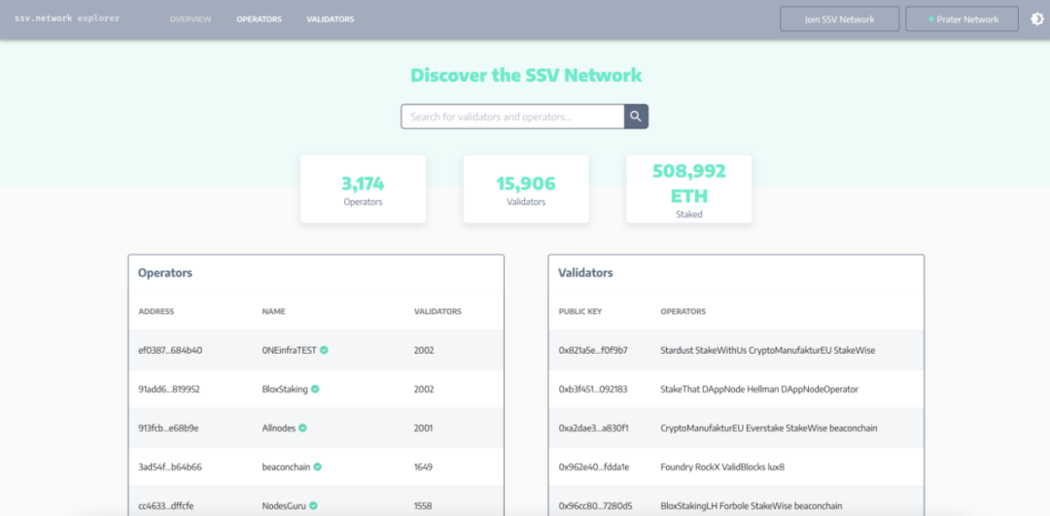The image size is (1050, 516).
Task: Open operator address ef0387...684b40
Action: (170, 350)
